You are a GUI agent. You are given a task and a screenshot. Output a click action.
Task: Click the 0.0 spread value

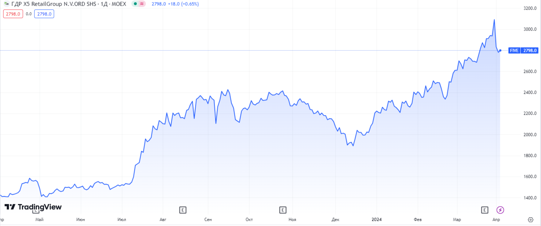click(29, 14)
